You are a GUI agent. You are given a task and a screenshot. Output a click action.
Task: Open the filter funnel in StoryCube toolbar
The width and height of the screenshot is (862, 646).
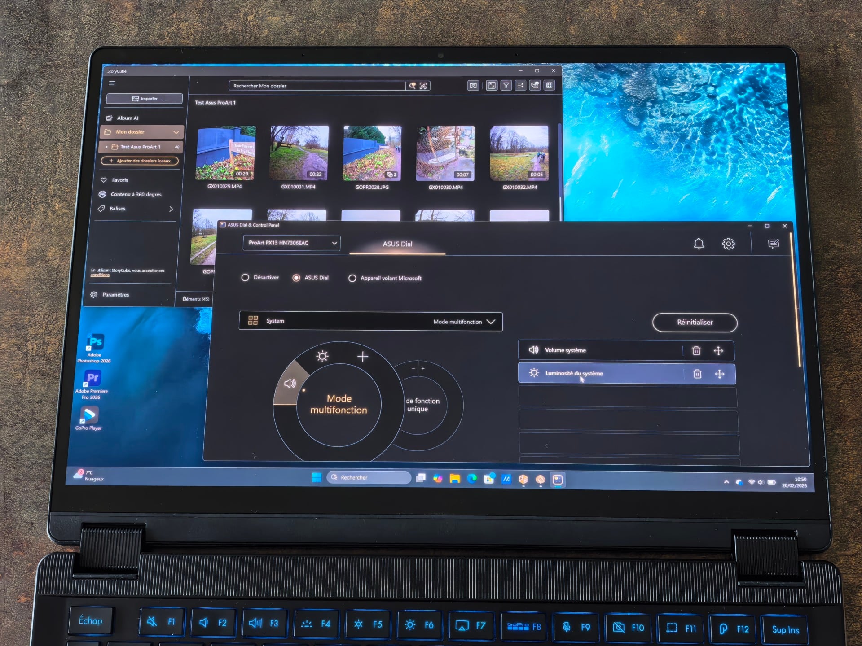click(506, 85)
